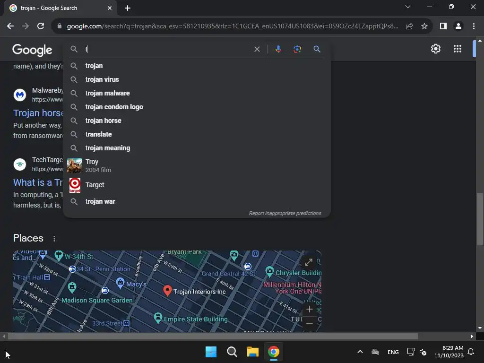Open Windows taskbar Search
Viewport: 484px width, 363px height.
click(x=232, y=352)
